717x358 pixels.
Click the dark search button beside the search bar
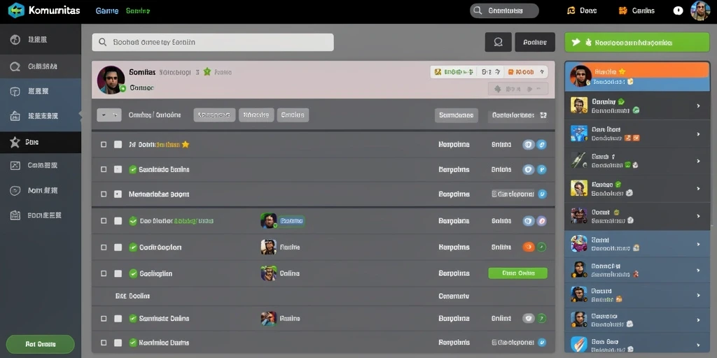tap(498, 42)
